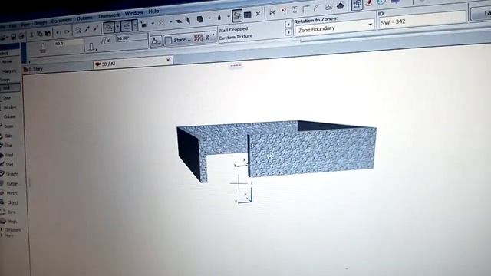The image size is (491, 276).
Task: Switch to the 0. Story tab
Action: [58, 68]
